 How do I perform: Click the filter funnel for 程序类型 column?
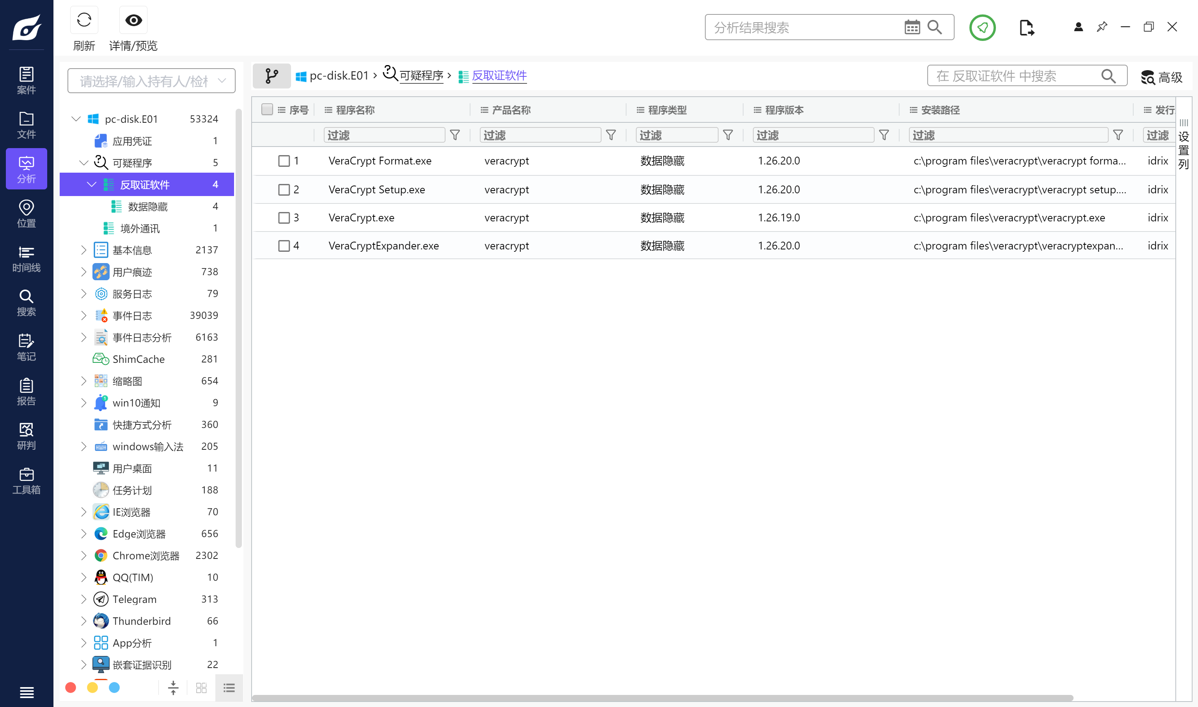[728, 135]
